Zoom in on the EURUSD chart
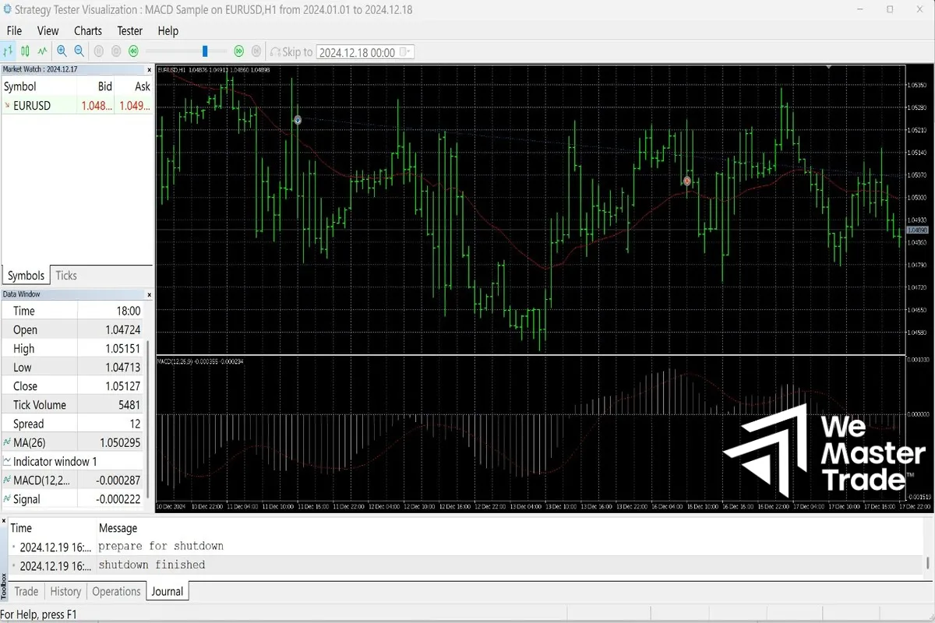Screen dimensions: 935x623 [62, 51]
